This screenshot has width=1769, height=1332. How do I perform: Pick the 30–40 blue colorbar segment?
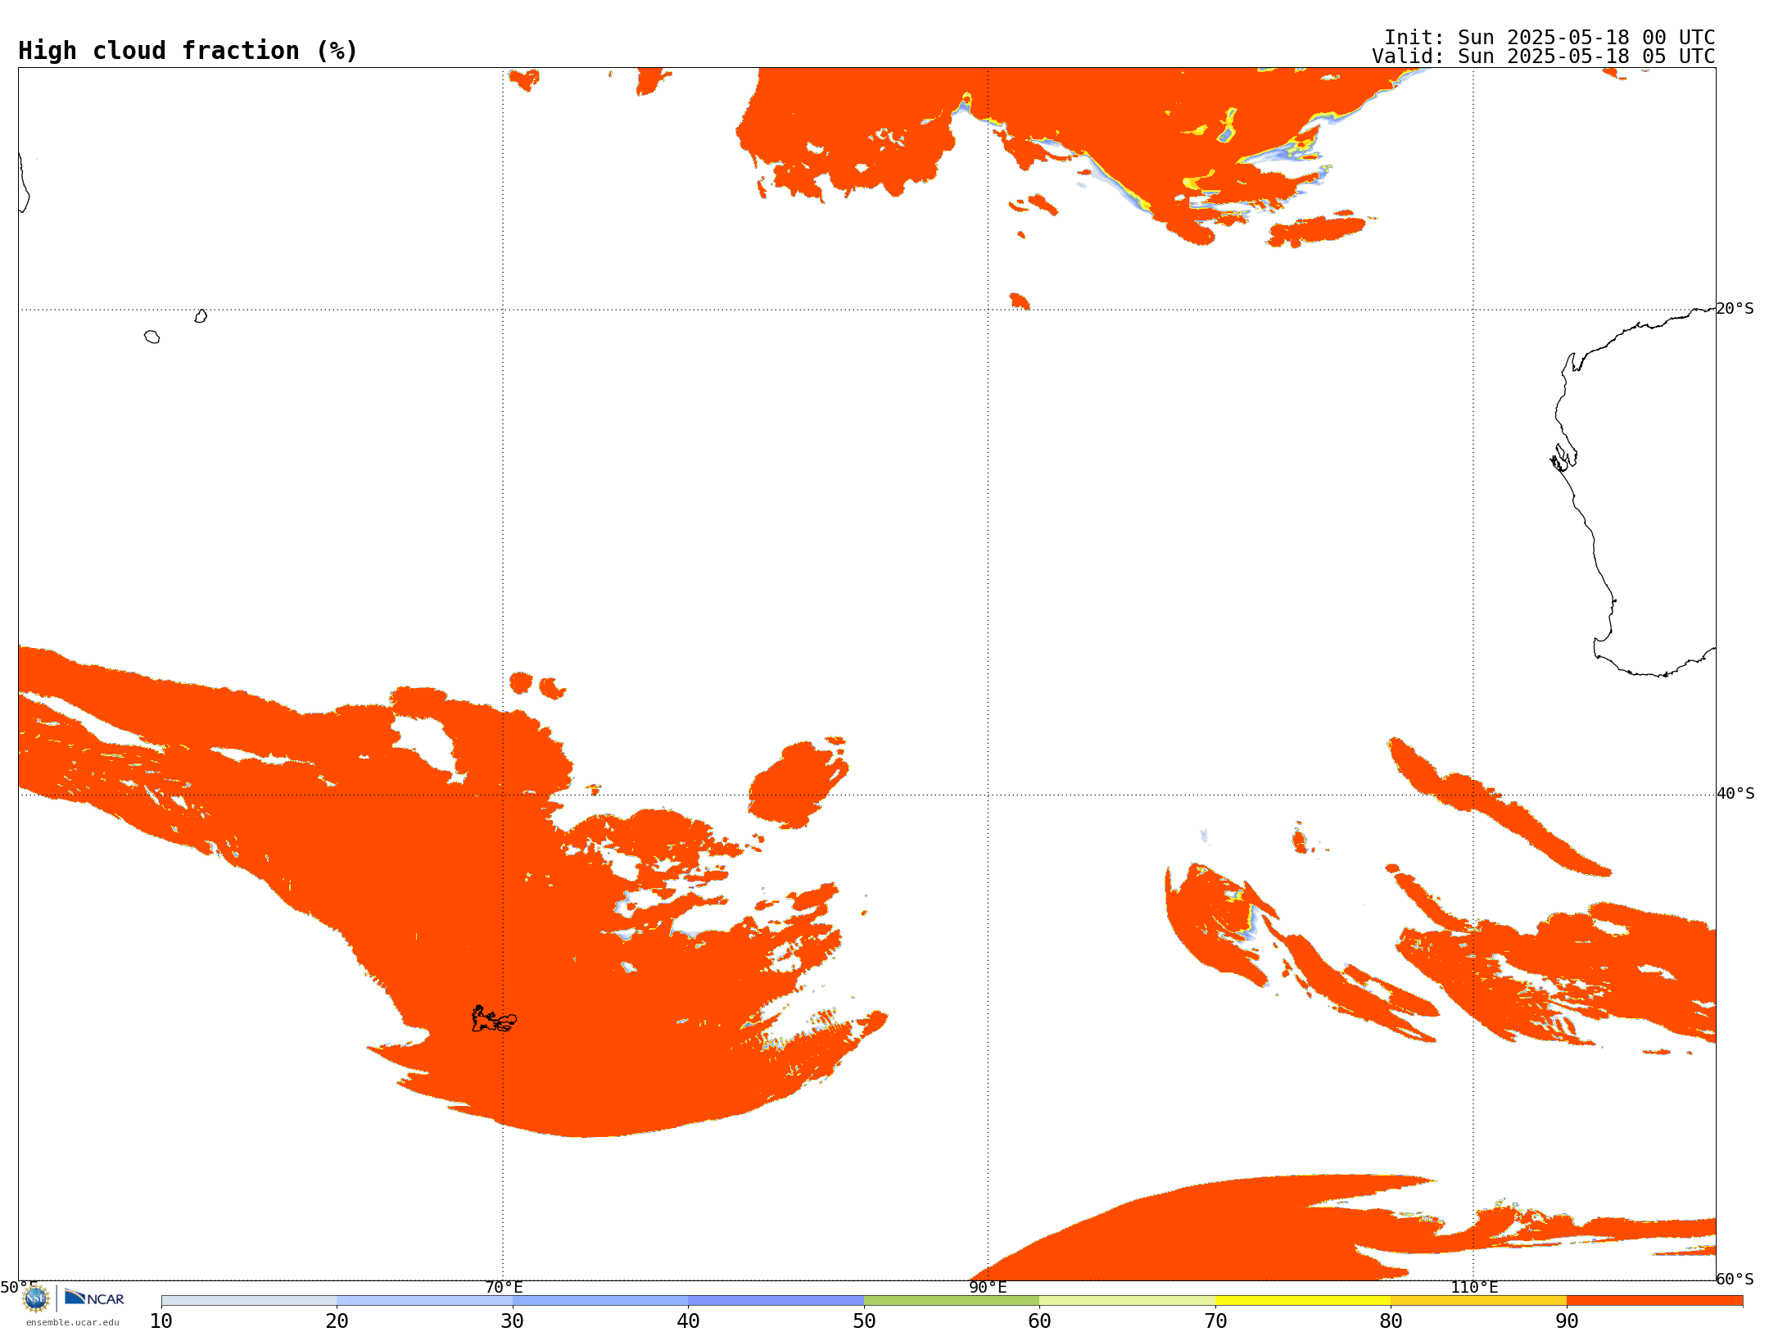[x=600, y=1301]
